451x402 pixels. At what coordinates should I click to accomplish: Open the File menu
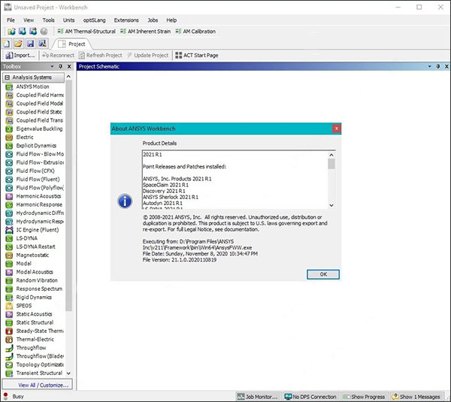tap(11, 20)
